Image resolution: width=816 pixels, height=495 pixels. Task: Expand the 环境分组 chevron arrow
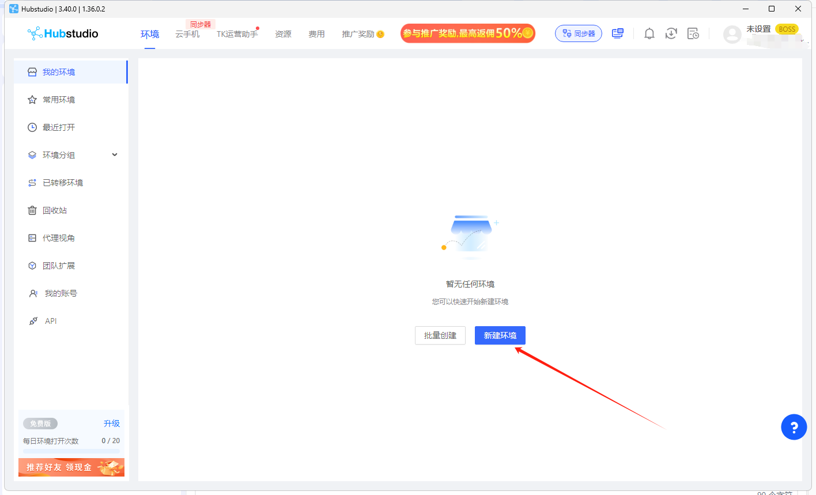[115, 154]
